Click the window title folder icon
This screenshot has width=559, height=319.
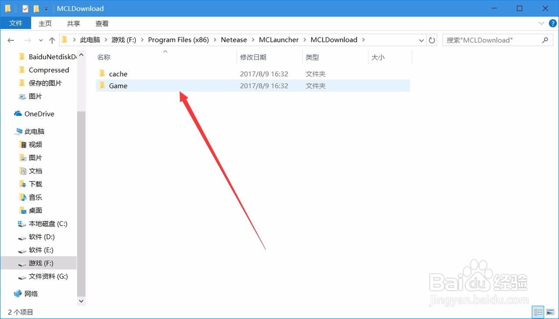pyautogui.click(x=8, y=8)
